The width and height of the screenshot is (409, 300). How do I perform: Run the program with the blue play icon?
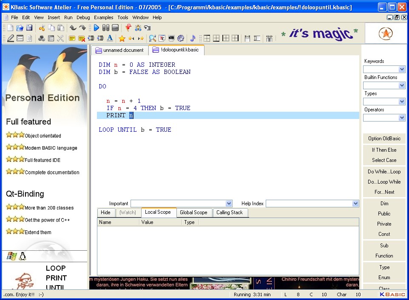pos(96,28)
